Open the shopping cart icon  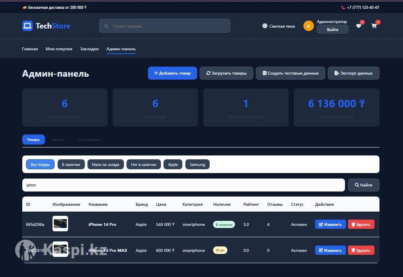374,26
